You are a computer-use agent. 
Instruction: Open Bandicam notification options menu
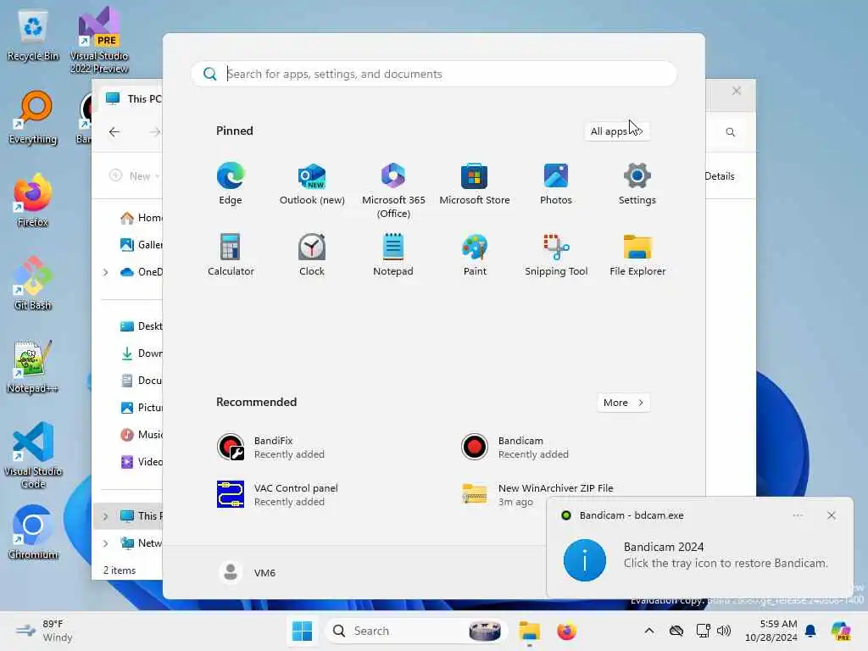tap(797, 515)
